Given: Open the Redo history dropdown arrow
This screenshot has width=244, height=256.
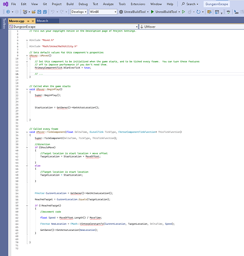Looking at the screenshot, I should 66,12.
